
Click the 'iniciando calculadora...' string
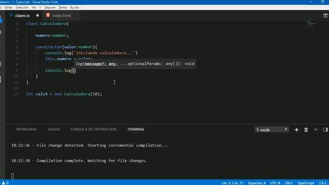[104, 53]
